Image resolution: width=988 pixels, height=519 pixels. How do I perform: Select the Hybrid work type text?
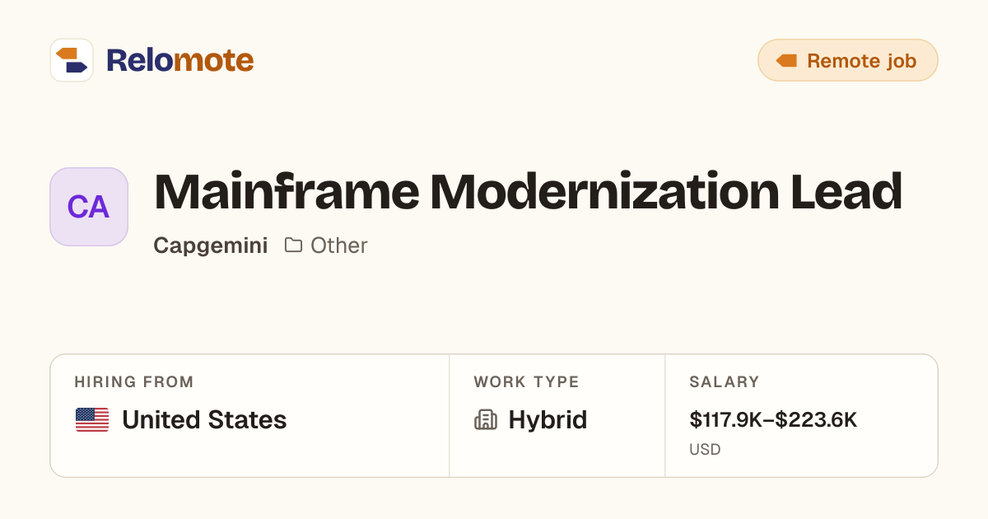tap(548, 420)
